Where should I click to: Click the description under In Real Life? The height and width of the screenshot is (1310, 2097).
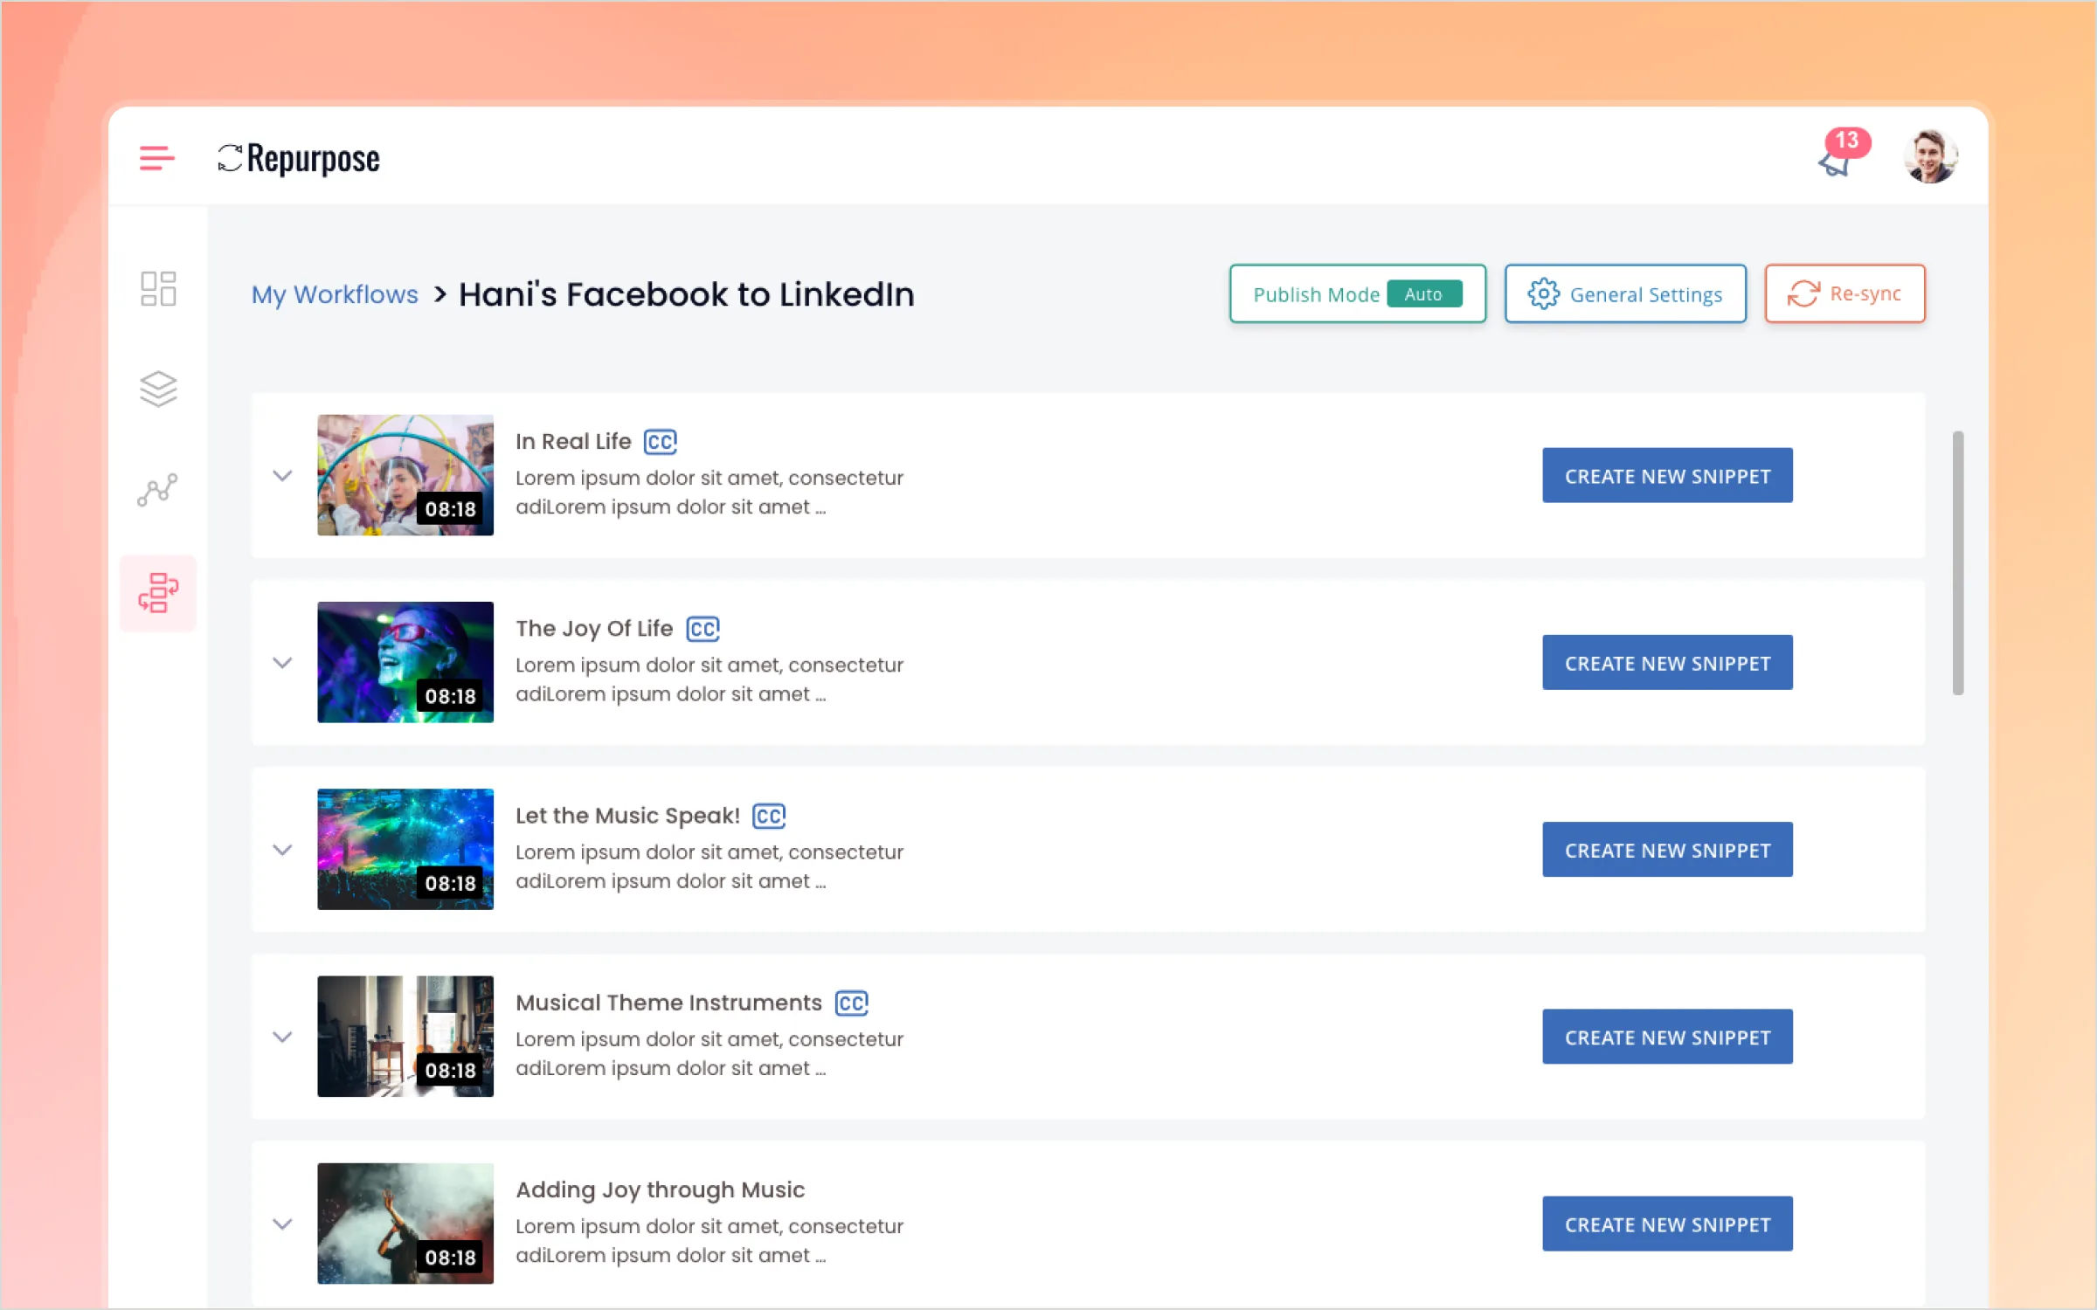coord(709,493)
